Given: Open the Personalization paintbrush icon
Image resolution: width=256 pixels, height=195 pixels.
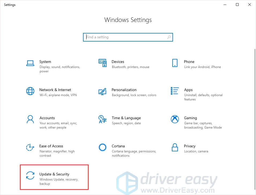Looking at the screenshot, I should pos(102,91).
